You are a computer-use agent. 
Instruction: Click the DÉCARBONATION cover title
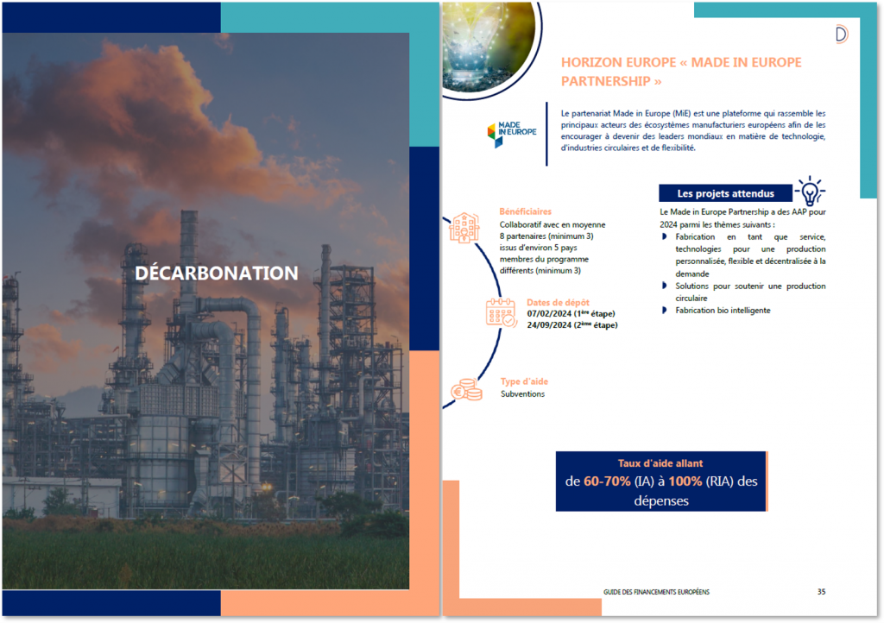coord(217,274)
